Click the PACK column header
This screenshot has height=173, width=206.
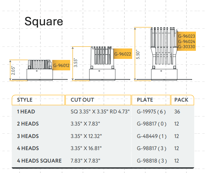[182, 100]
